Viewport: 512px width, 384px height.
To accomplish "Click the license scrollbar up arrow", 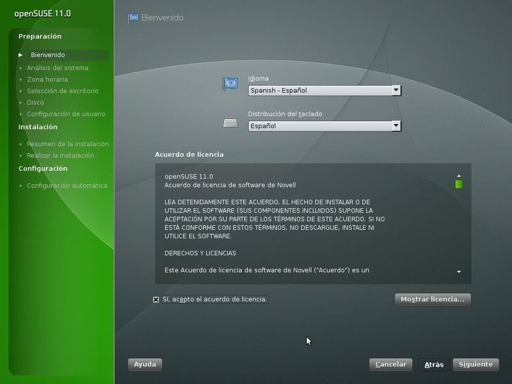I will 459,175.
